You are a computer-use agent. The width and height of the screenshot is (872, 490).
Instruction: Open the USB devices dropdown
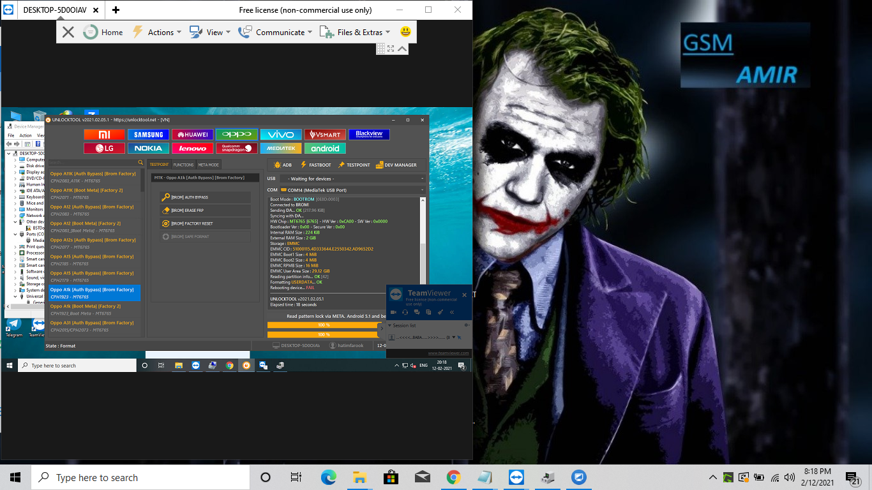[353, 179]
